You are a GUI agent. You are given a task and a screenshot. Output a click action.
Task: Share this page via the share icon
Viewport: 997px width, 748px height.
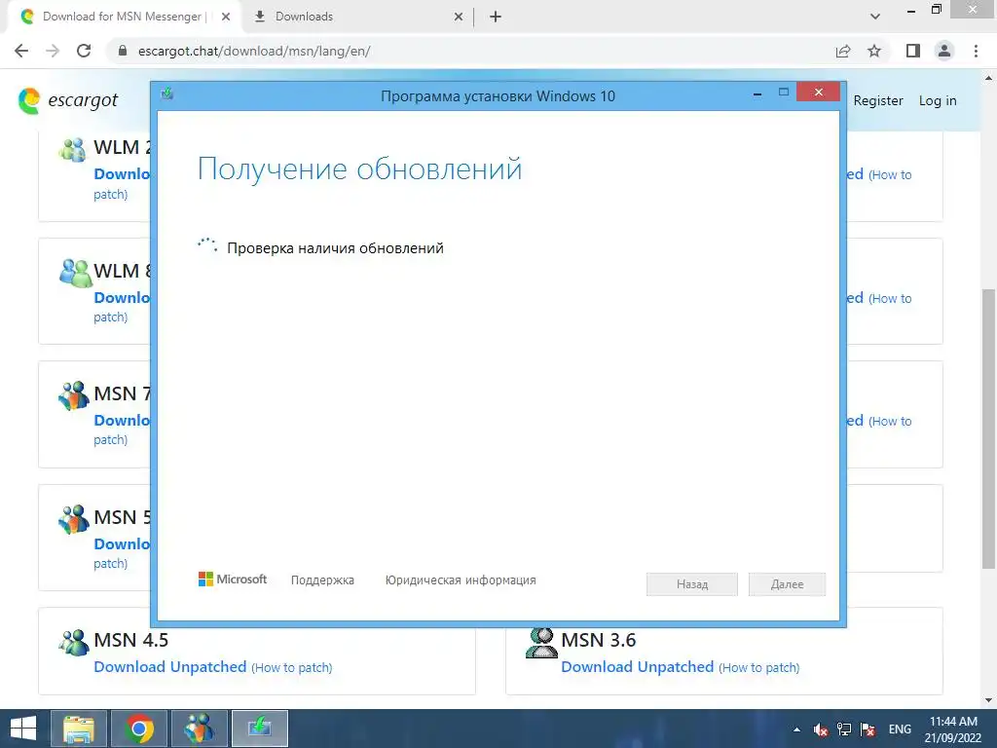[843, 51]
